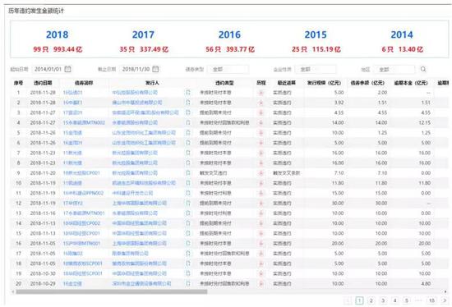
Task: Open the start date calendar icon
Action: tap(67, 69)
